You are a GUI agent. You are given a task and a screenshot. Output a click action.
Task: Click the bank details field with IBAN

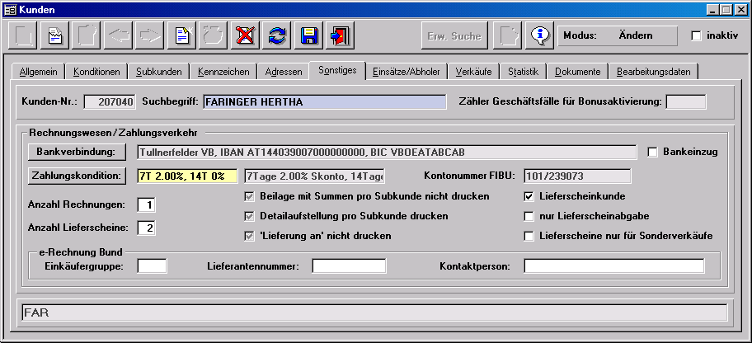(387, 152)
